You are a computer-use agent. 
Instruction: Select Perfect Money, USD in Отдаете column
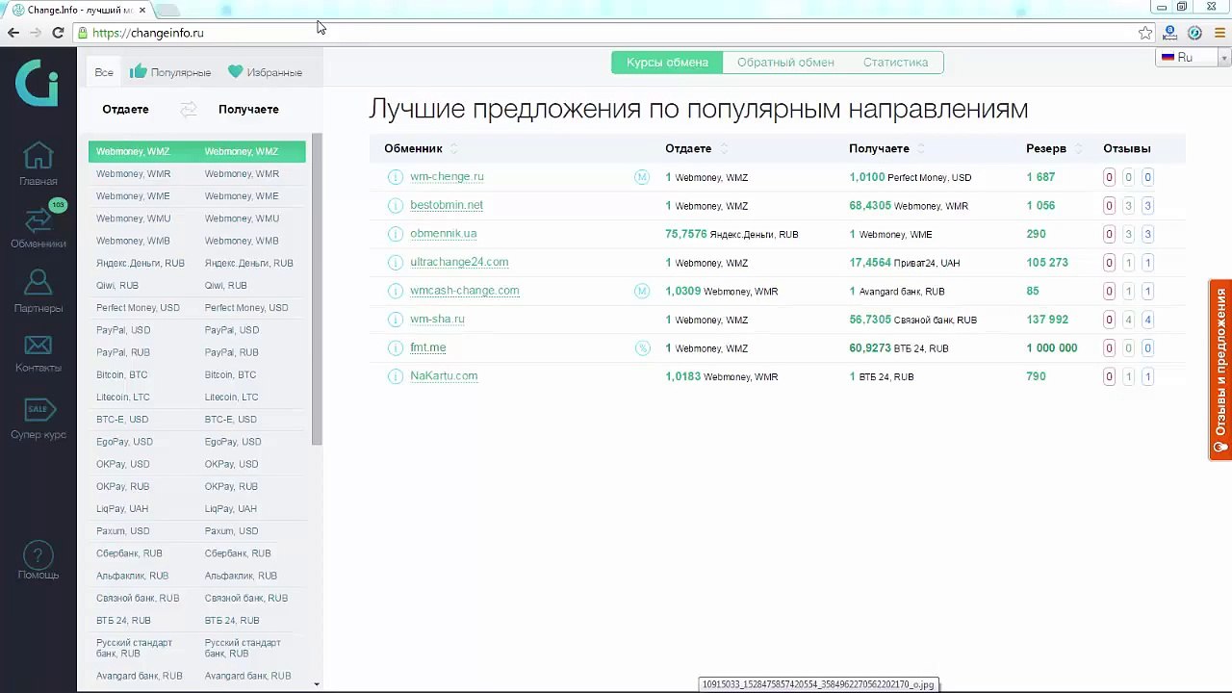click(138, 308)
